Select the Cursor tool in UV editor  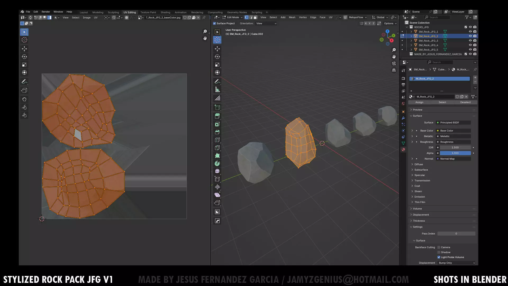pyautogui.click(x=24, y=40)
